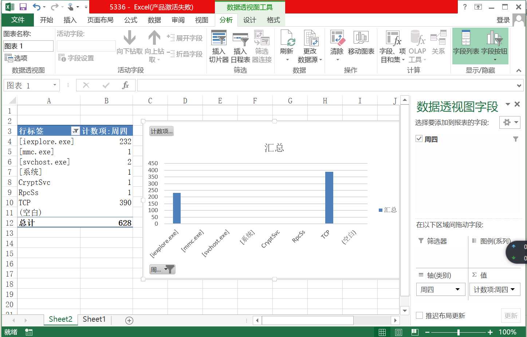Switch to Page Break Preview icon
This screenshot has height=337, width=527.
tap(415, 332)
